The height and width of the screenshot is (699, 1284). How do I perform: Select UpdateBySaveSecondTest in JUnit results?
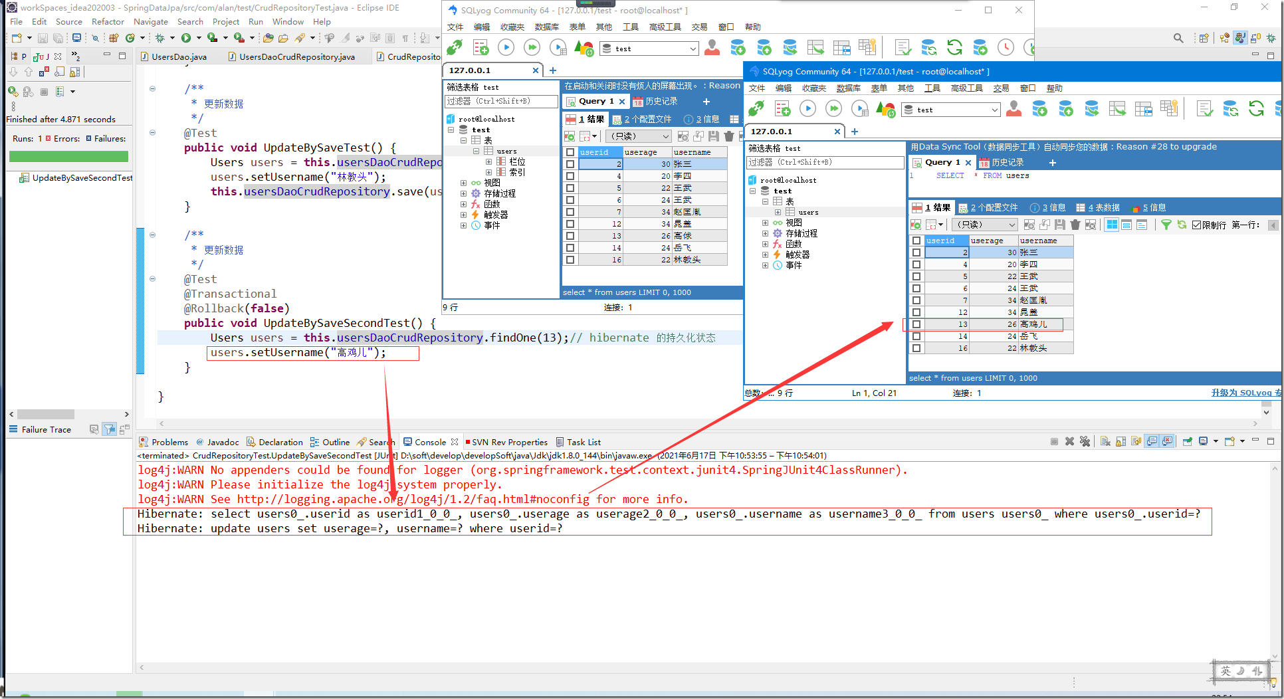pos(76,178)
